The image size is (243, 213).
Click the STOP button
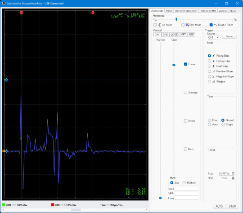[233, 206]
